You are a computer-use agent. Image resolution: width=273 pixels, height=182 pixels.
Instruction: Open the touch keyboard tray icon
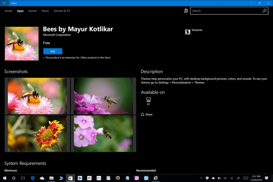tap(246, 178)
